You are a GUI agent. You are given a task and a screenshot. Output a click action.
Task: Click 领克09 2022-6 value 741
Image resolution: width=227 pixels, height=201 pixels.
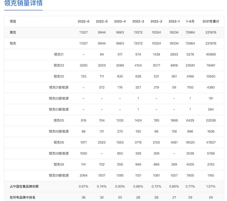pyautogui.click(x=83, y=165)
